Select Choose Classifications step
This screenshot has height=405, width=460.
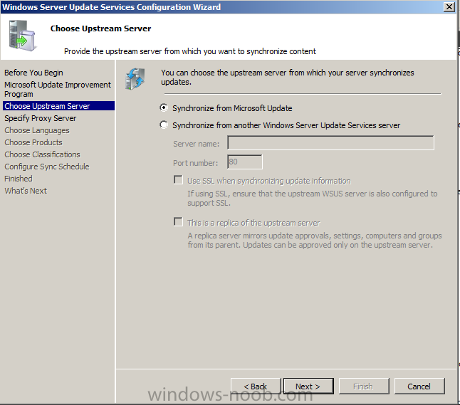pyautogui.click(x=42, y=154)
